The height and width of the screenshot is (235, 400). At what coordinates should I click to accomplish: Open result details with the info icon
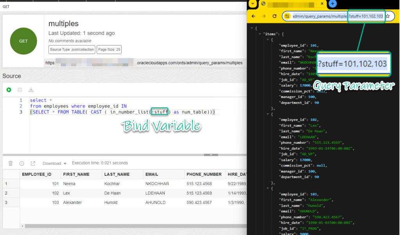point(21,163)
